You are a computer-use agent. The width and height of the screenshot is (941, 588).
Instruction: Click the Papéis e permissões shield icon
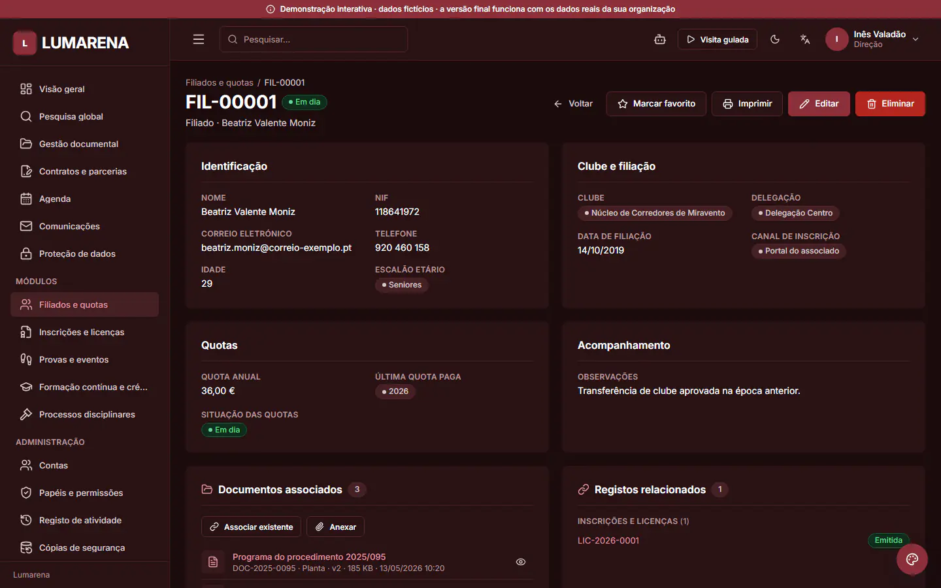(26, 493)
